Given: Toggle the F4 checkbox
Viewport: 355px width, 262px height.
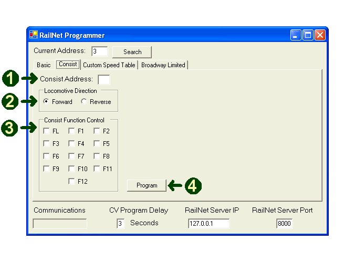Looking at the screenshot, I should pyautogui.click(x=71, y=143).
